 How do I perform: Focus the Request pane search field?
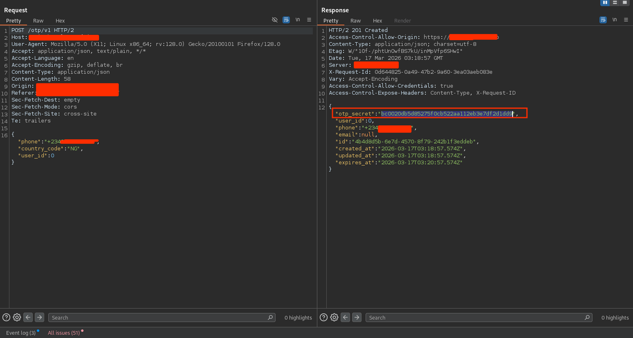pyautogui.click(x=162, y=317)
